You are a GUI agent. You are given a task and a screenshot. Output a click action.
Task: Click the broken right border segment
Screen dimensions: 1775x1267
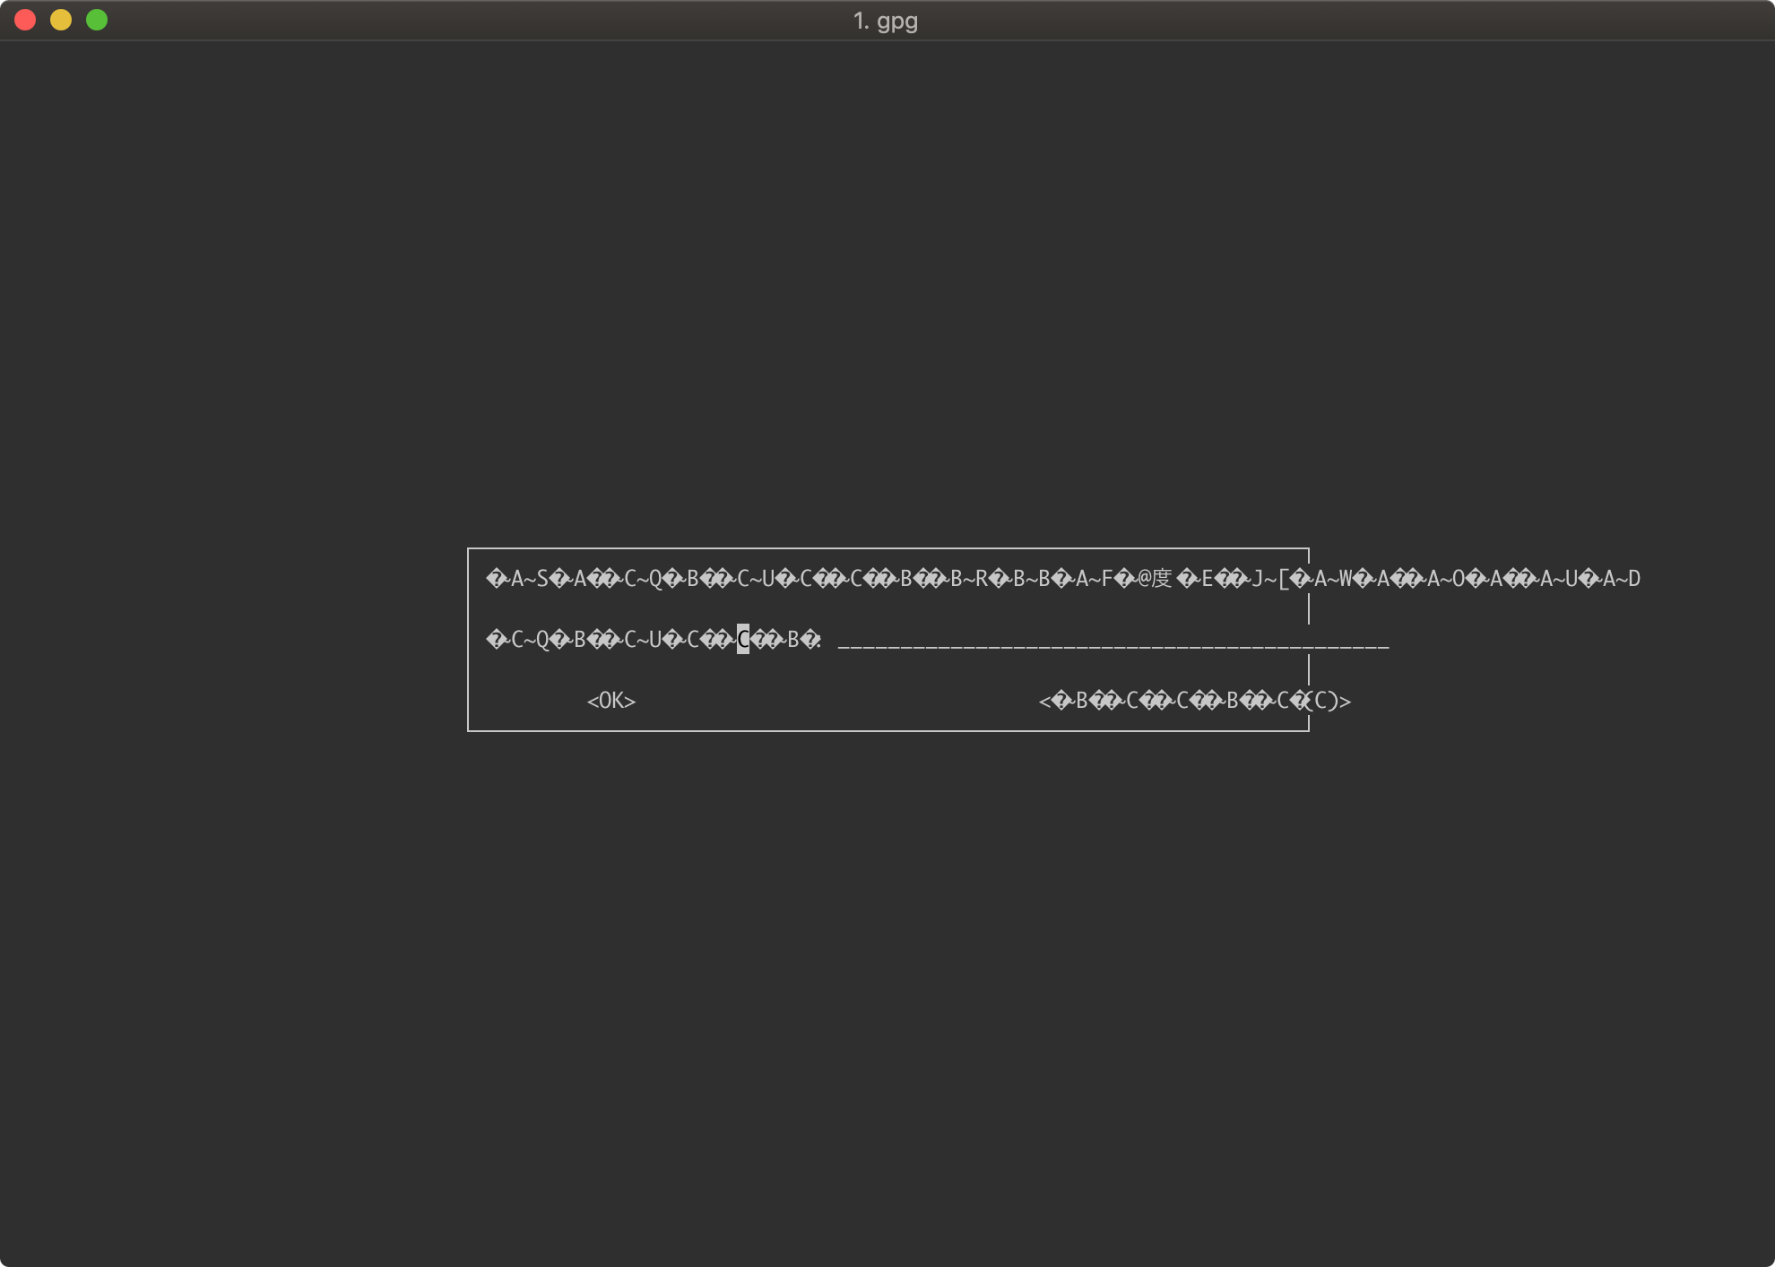(1309, 609)
